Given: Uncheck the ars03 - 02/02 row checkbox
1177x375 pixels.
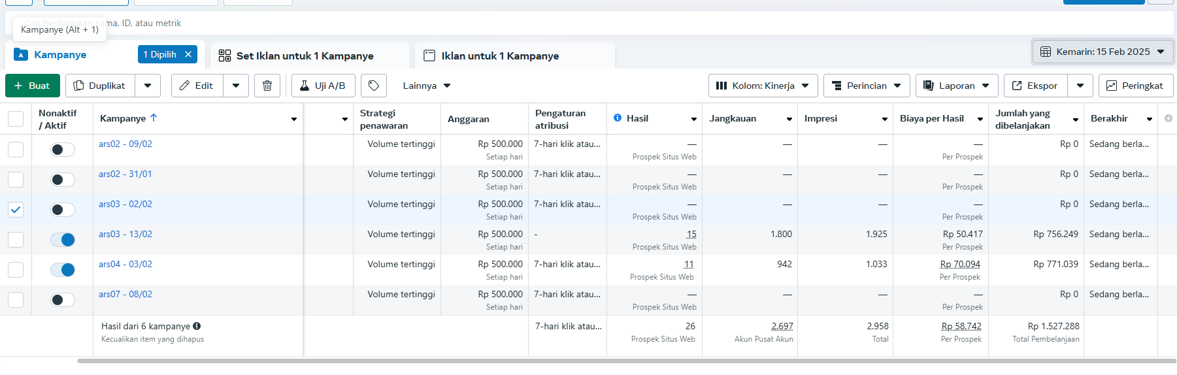Looking at the screenshot, I should [16, 210].
